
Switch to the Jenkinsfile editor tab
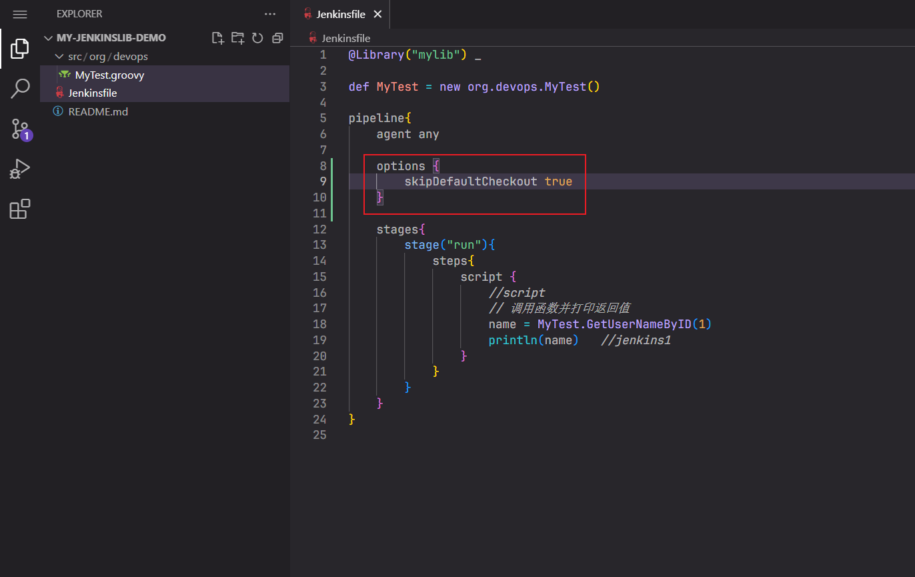tap(341, 14)
